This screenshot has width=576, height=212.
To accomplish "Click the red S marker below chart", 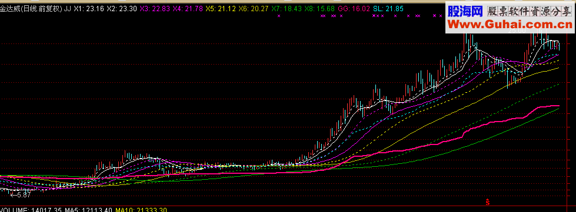I will [488, 202].
